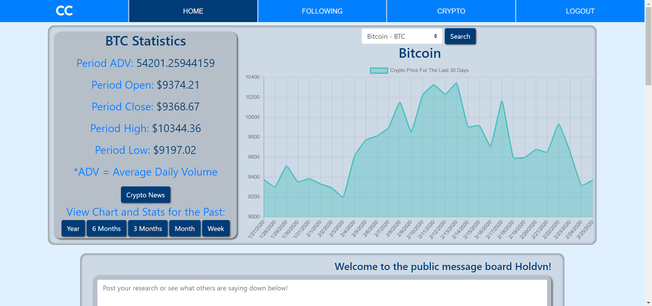Click the BTC Statistics heading
The height and width of the screenshot is (306, 652).
click(x=145, y=41)
